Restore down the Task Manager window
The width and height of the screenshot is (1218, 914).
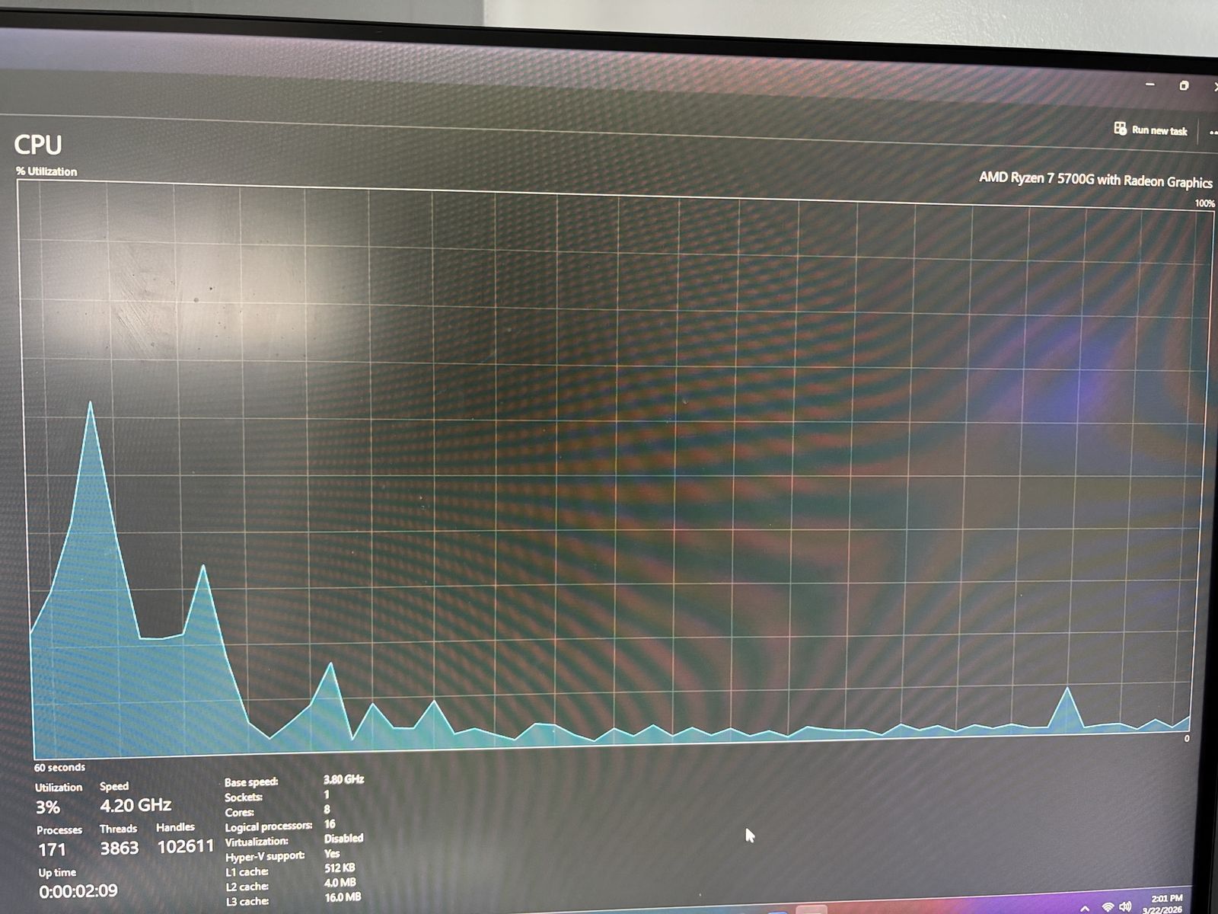[1184, 85]
